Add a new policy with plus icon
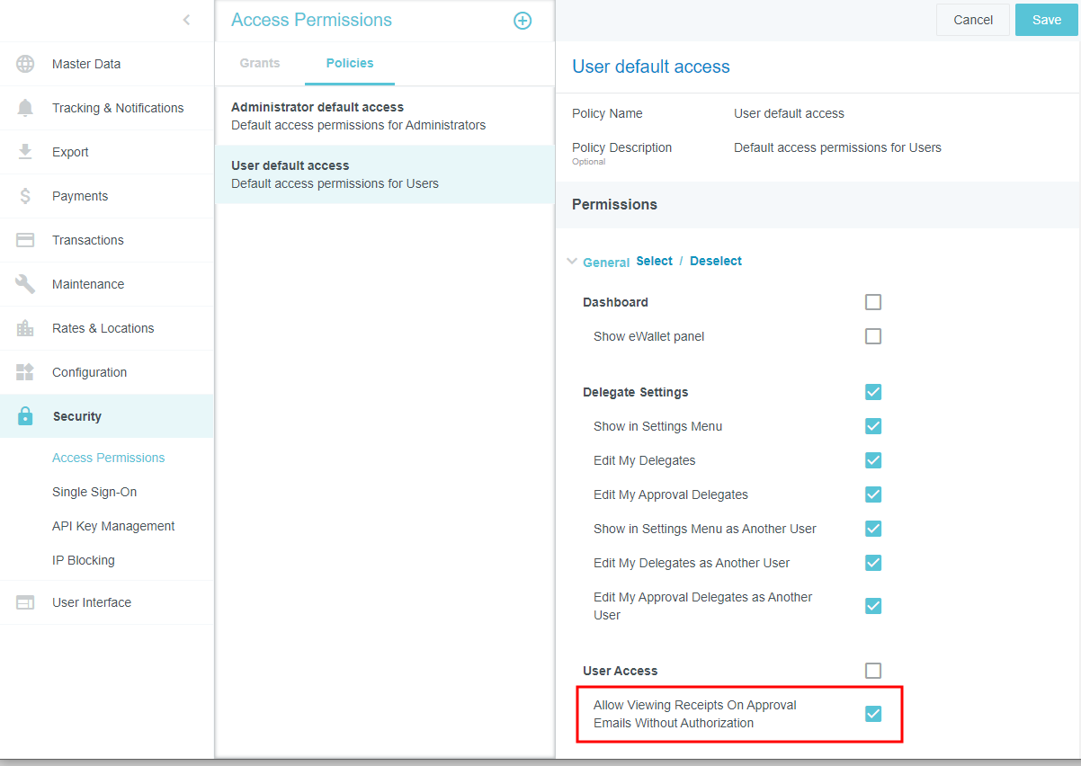Image resolution: width=1081 pixels, height=766 pixels. (x=523, y=21)
